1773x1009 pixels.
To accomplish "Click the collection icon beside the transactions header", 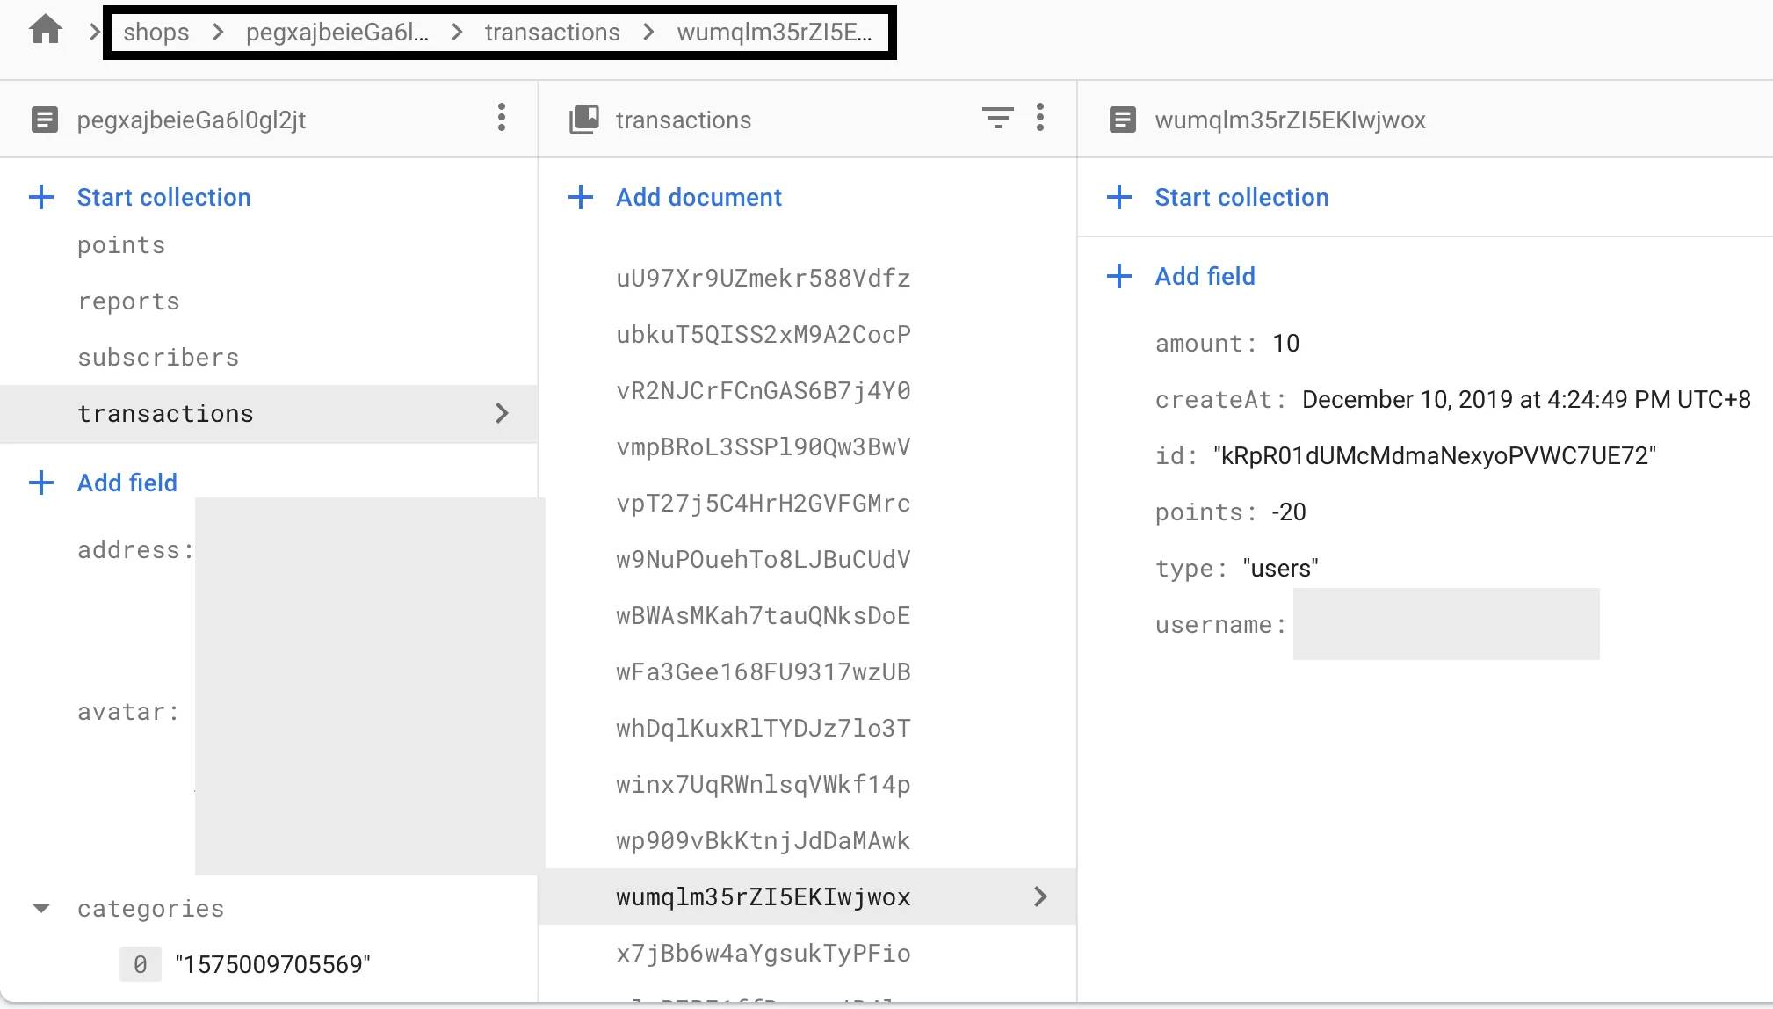I will [x=584, y=120].
